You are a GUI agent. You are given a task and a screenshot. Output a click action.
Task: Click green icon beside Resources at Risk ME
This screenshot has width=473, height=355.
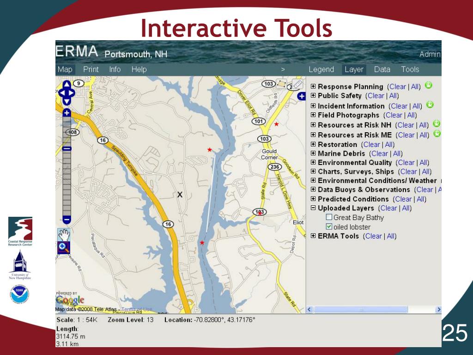coord(437,134)
